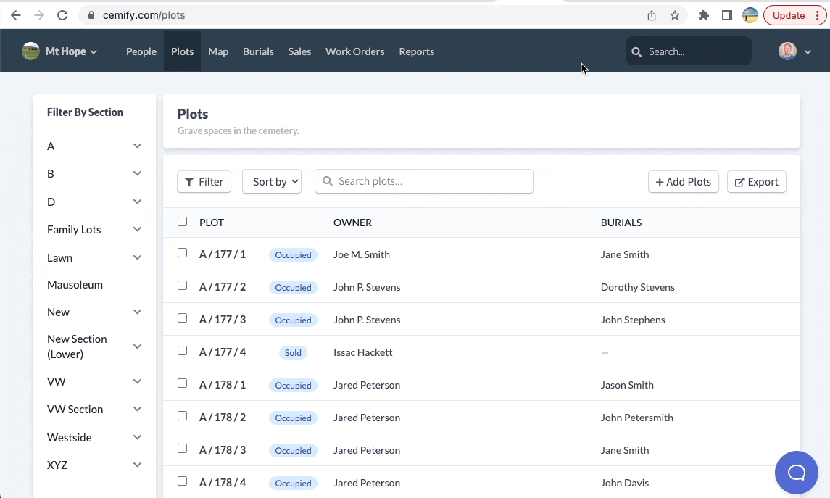Screen dimensions: 830x498
Task: Go back with the browser back arrow
Action: coord(16,15)
